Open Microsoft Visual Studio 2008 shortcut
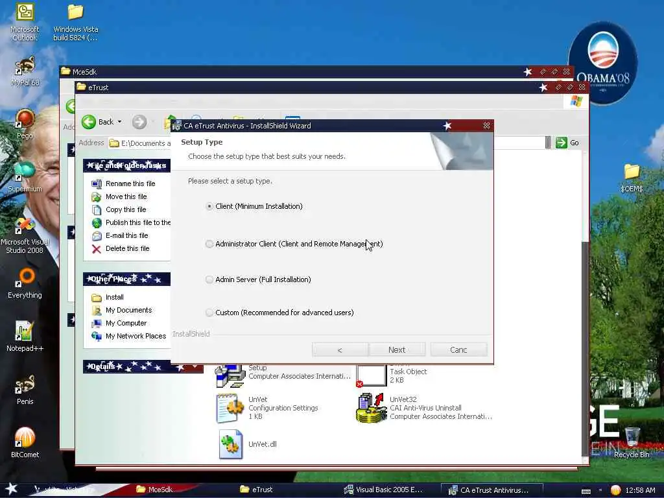 click(x=25, y=235)
